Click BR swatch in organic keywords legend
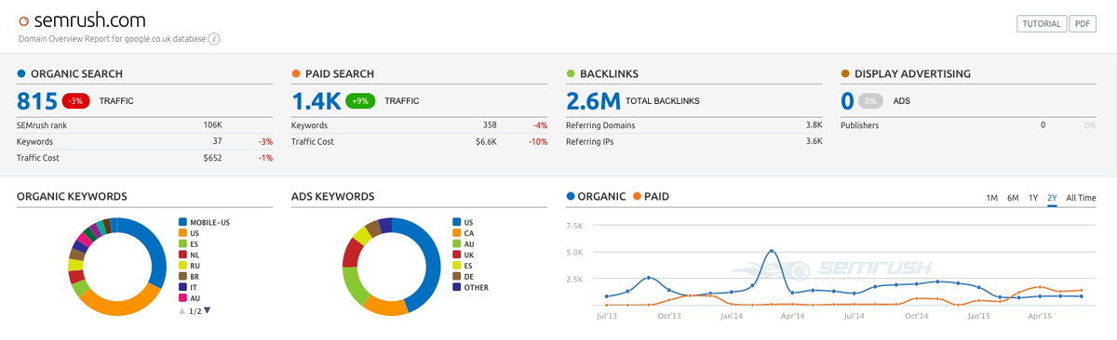 (x=182, y=277)
